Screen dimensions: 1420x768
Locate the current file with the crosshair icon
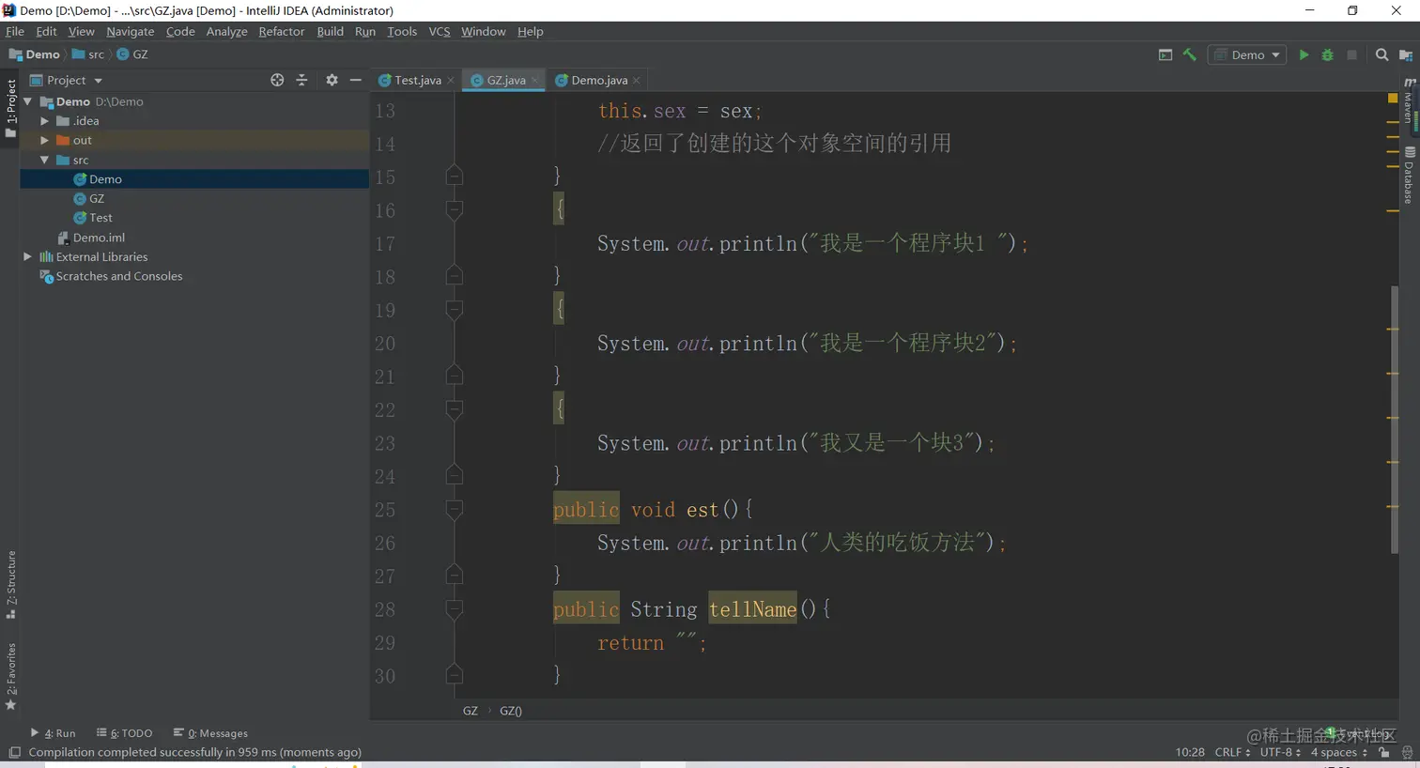tap(277, 81)
